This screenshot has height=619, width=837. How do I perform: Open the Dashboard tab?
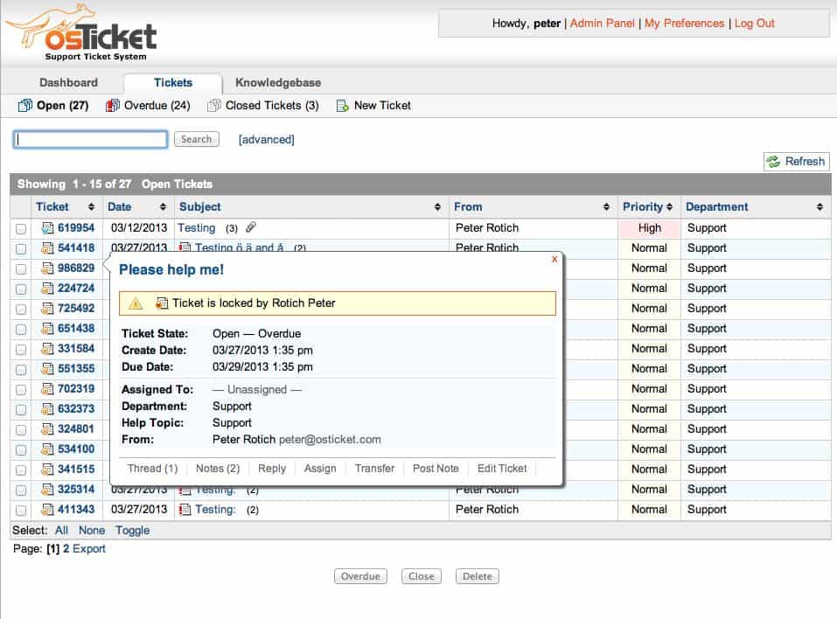69,83
